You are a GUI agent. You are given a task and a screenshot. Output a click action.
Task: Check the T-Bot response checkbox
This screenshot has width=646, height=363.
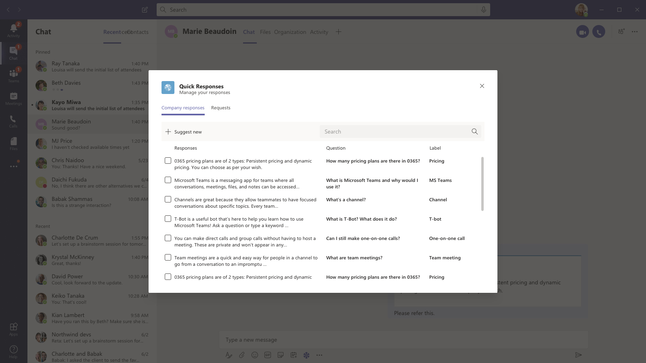click(168, 219)
